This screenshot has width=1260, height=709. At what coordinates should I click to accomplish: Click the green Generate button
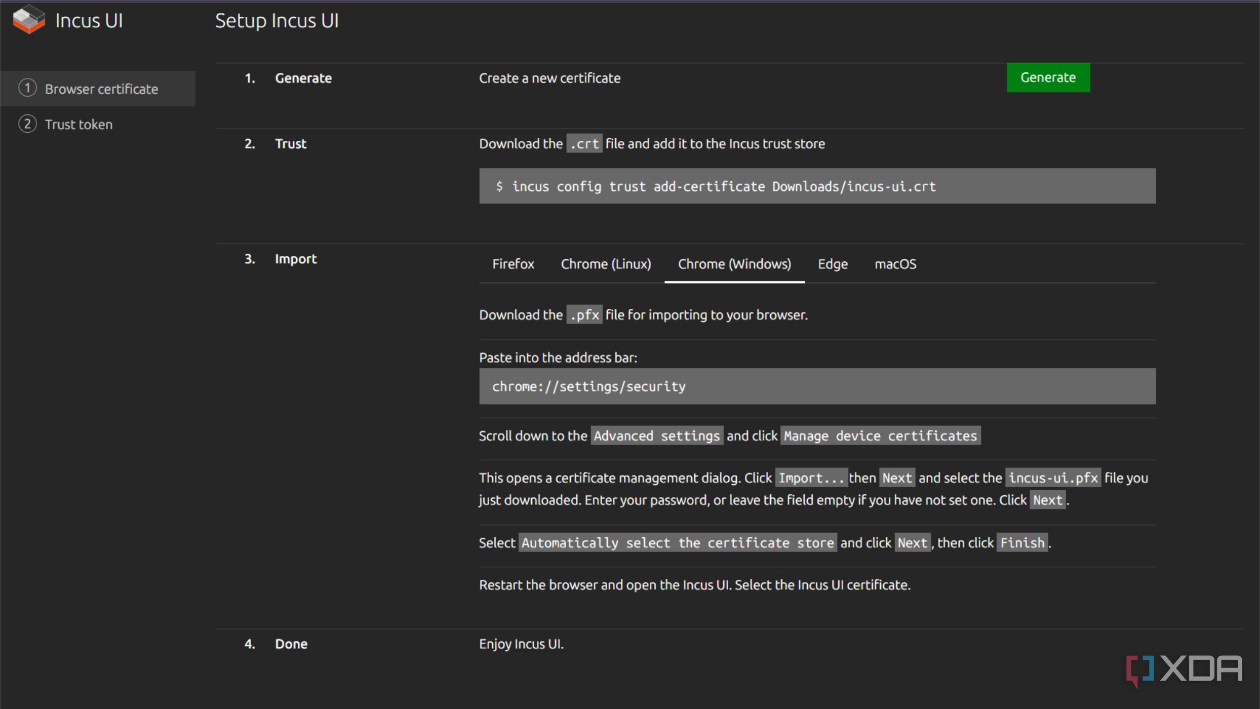[x=1048, y=77]
